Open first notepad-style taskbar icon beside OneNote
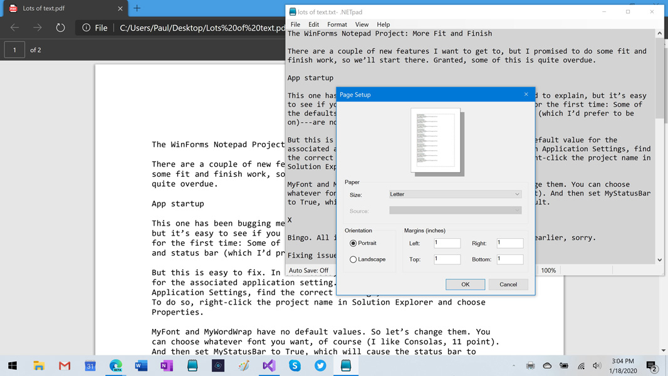The width and height of the screenshot is (668, 376). pos(192,366)
